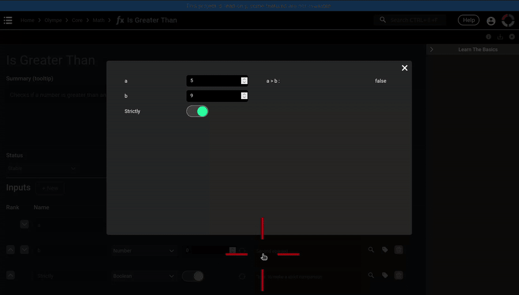Click the Help button

468,20
